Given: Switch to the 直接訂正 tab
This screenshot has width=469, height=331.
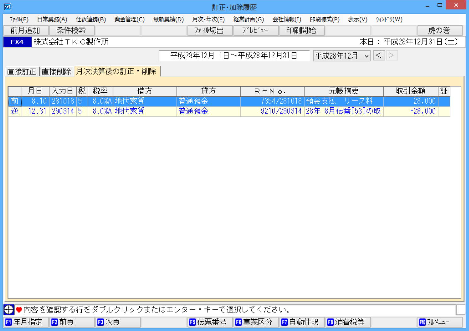Looking at the screenshot, I should [22, 71].
